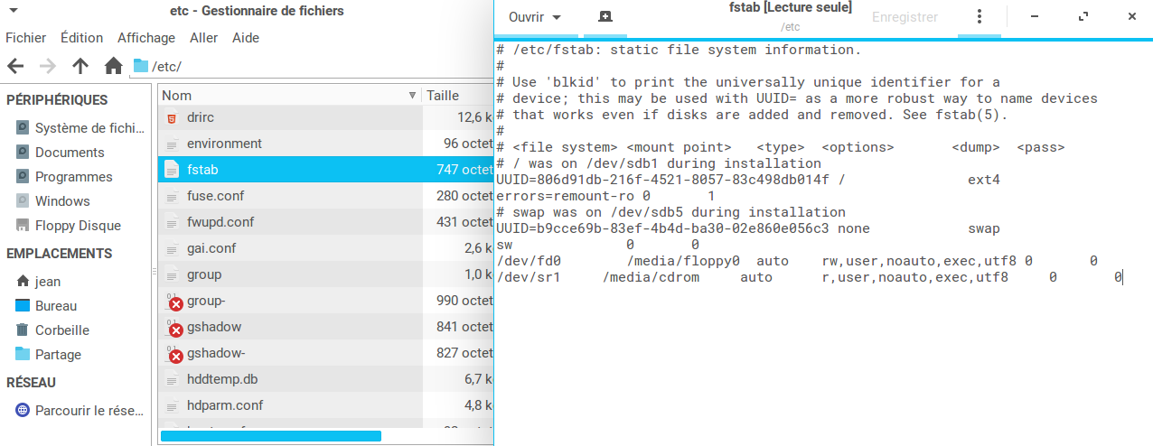Go to the home folder icon

pos(113,66)
